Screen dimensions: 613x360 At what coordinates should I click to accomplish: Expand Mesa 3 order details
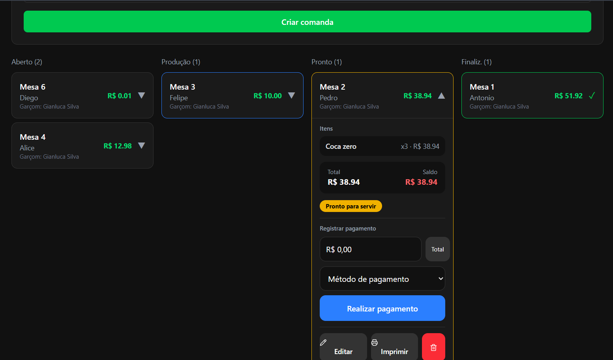[291, 96]
